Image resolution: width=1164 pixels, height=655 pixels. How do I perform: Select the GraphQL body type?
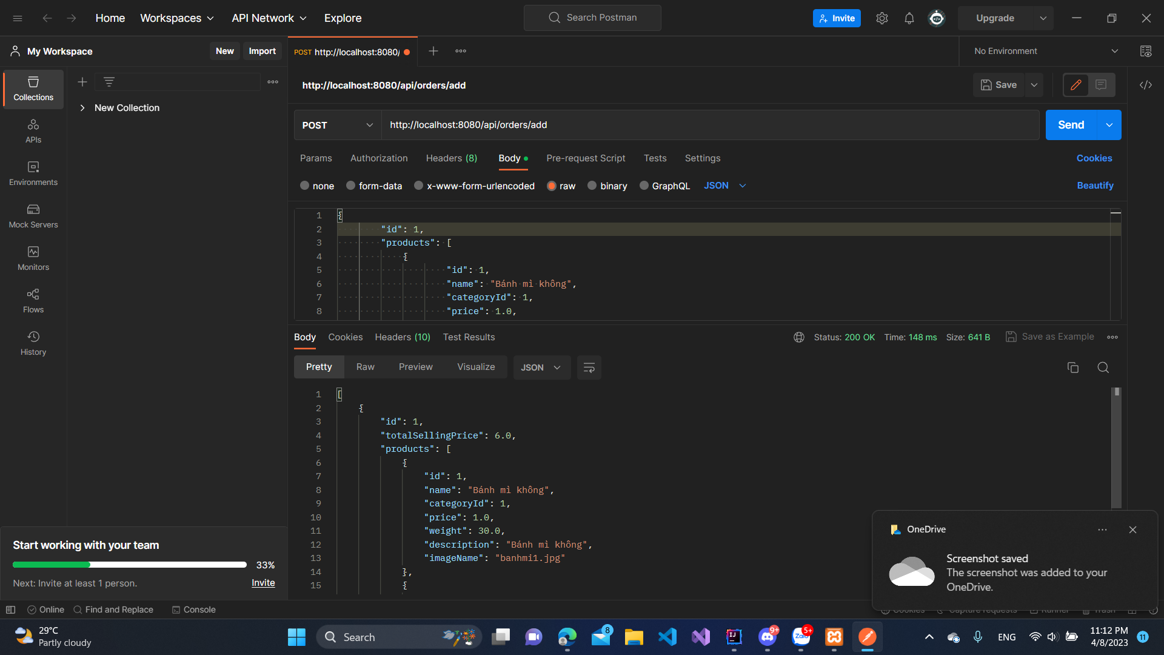[664, 186]
